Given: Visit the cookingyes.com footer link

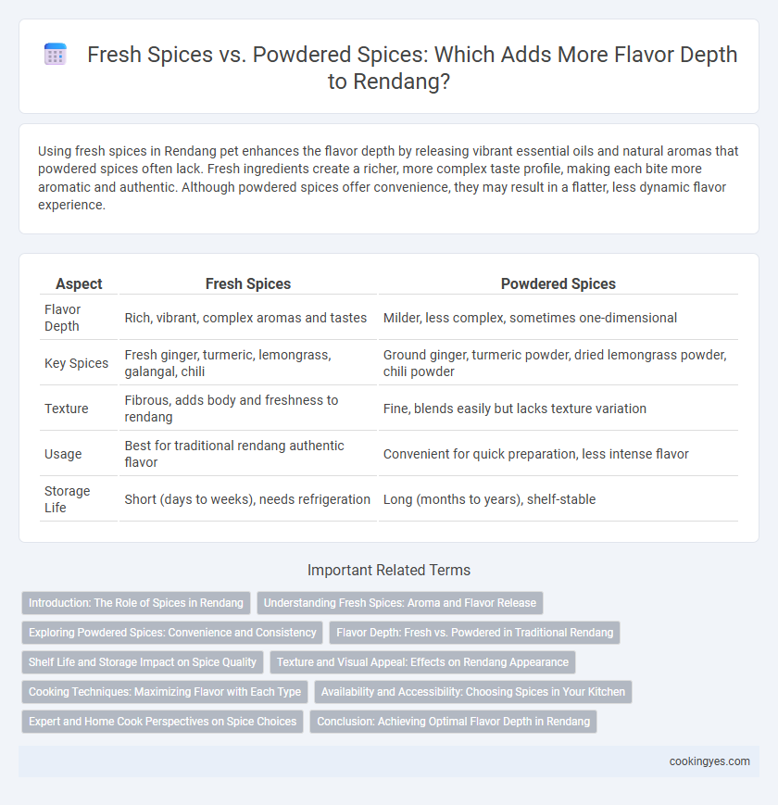Looking at the screenshot, I should (709, 761).
